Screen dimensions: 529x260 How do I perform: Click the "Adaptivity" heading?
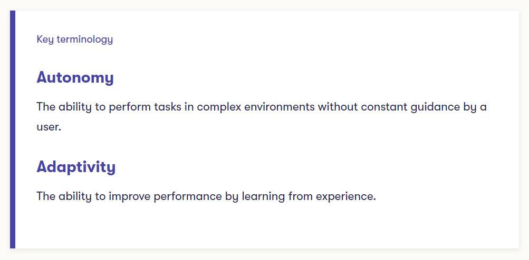76,167
